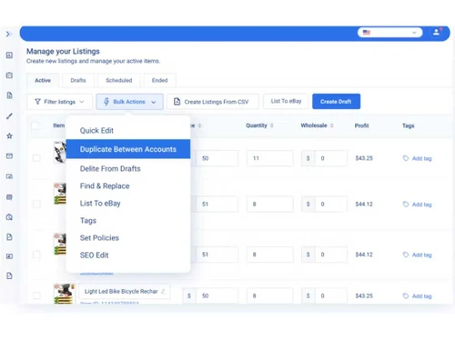Expand the sidebar with the double-chevron icon

click(x=8, y=34)
